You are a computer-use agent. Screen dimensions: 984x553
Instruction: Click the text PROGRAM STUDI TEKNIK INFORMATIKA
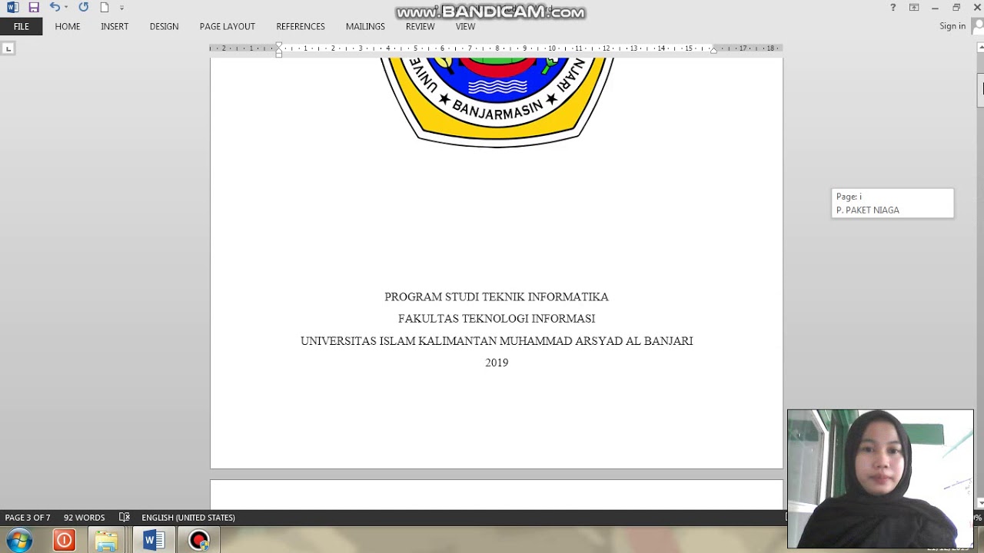(497, 296)
